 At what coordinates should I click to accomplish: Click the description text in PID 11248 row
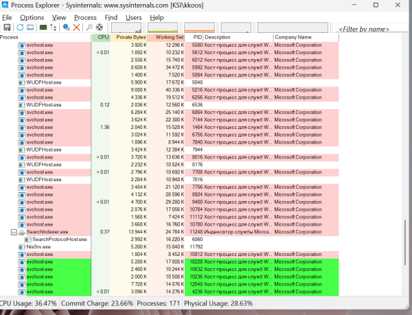tap(237, 232)
